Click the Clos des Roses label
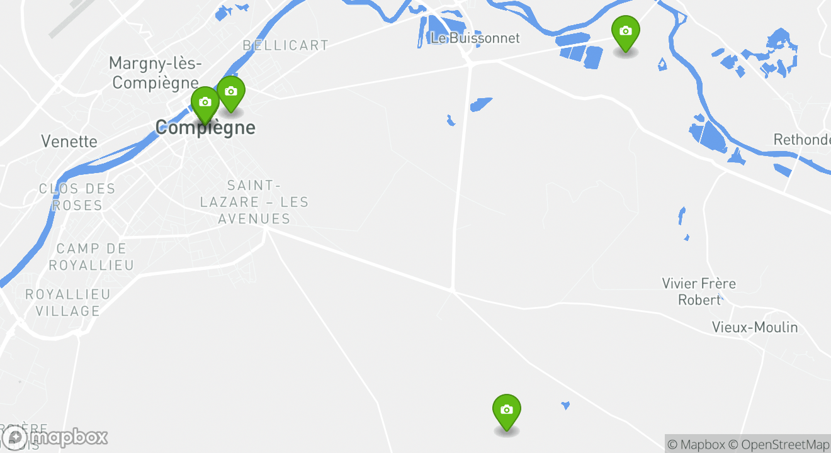The image size is (831, 453). (77, 197)
